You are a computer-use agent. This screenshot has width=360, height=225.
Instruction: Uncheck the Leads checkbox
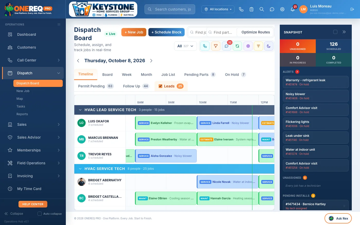(x=160, y=86)
